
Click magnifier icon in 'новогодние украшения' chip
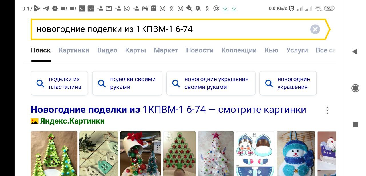269,83
